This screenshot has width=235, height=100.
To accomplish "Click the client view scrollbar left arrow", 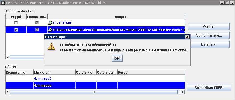I will [8, 57].
